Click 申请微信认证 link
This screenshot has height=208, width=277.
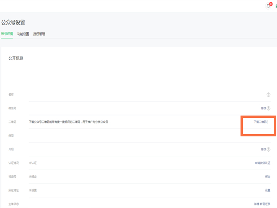coord(262,163)
